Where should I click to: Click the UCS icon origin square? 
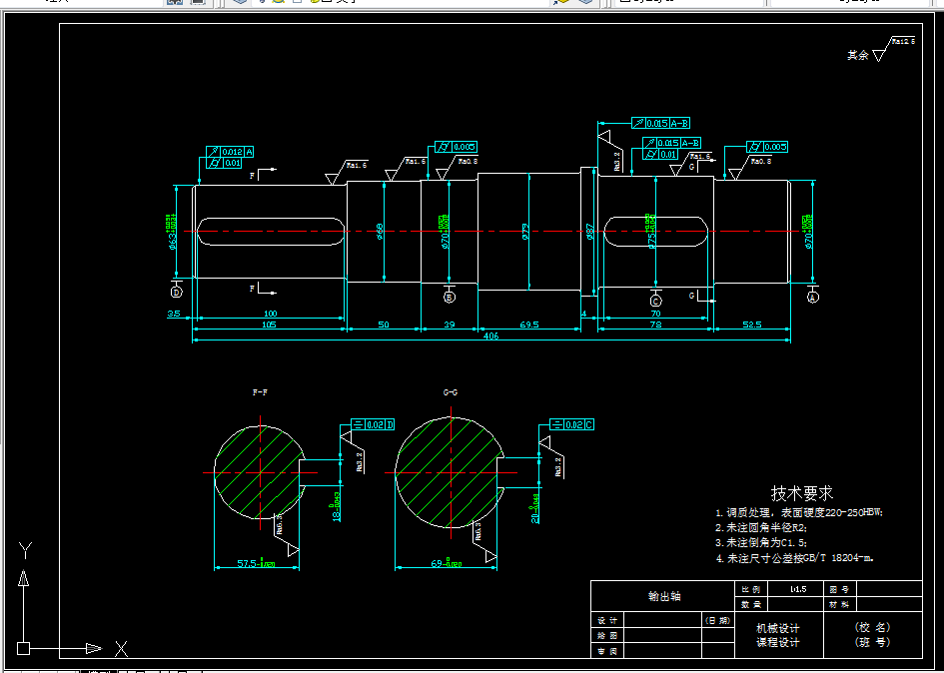[23, 648]
